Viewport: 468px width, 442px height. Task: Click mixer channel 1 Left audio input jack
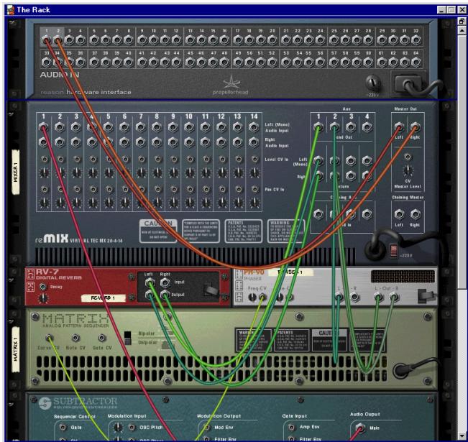[x=44, y=127]
